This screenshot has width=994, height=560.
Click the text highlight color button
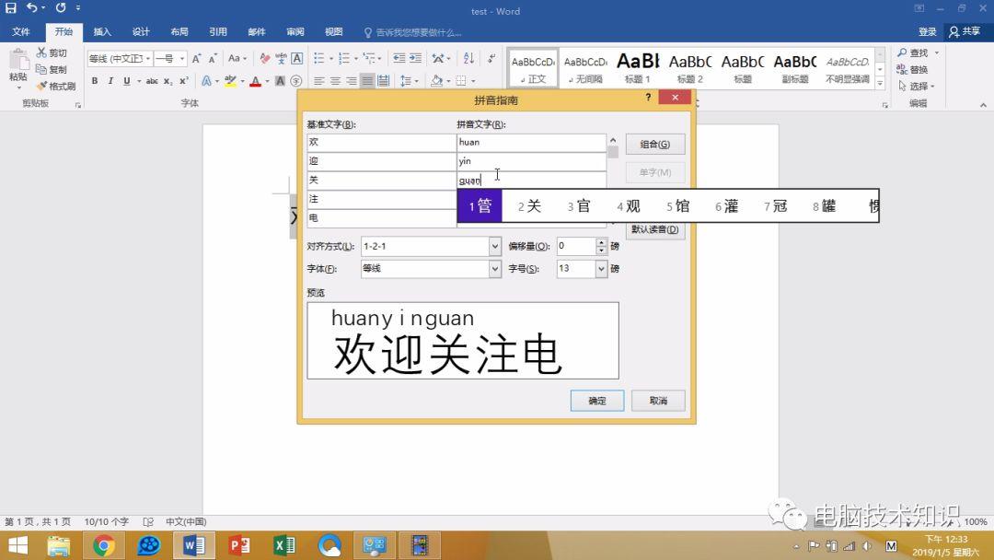pos(230,80)
